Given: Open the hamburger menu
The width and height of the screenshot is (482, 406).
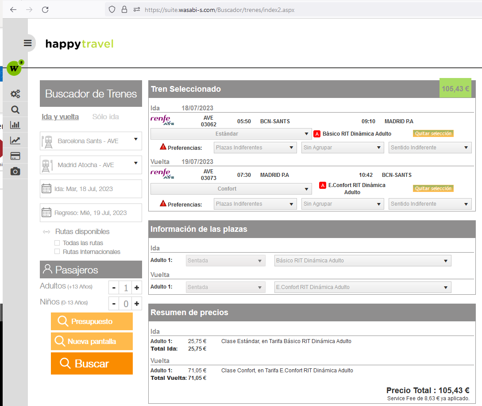Looking at the screenshot, I should pyautogui.click(x=28, y=43).
